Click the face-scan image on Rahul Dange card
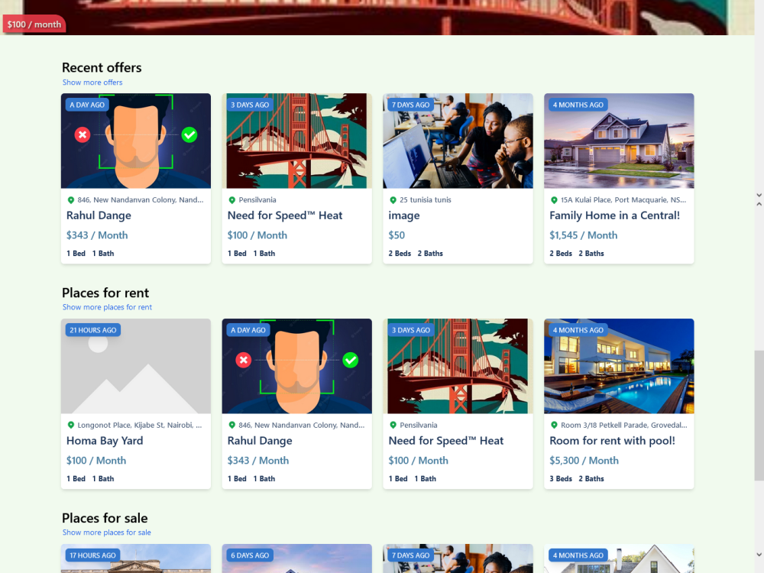The height and width of the screenshot is (573, 764). [135, 141]
